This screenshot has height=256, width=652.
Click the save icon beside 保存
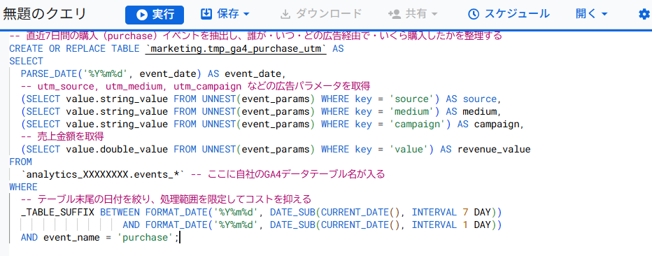coord(206,14)
